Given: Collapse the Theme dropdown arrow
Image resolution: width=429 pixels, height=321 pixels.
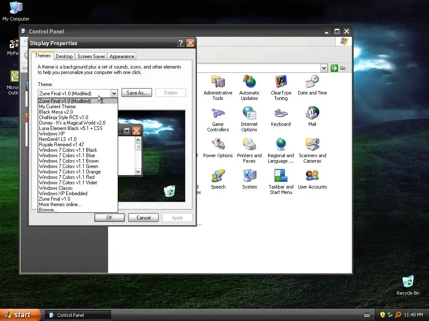Looking at the screenshot, I should coord(114,93).
